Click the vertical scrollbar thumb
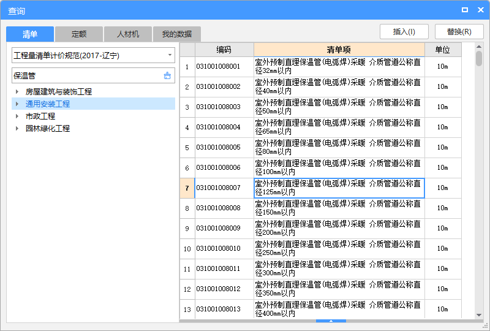 coord(479,58)
